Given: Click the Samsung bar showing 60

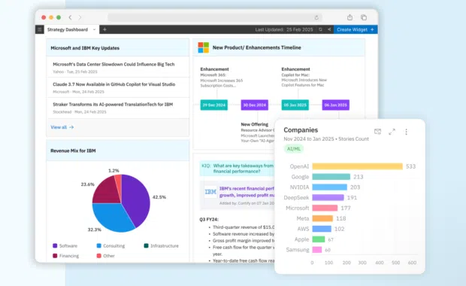Looking at the screenshot, I should tap(317, 249).
